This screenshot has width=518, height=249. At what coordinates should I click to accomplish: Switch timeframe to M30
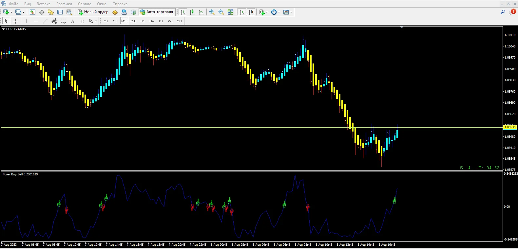(x=133, y=21)
